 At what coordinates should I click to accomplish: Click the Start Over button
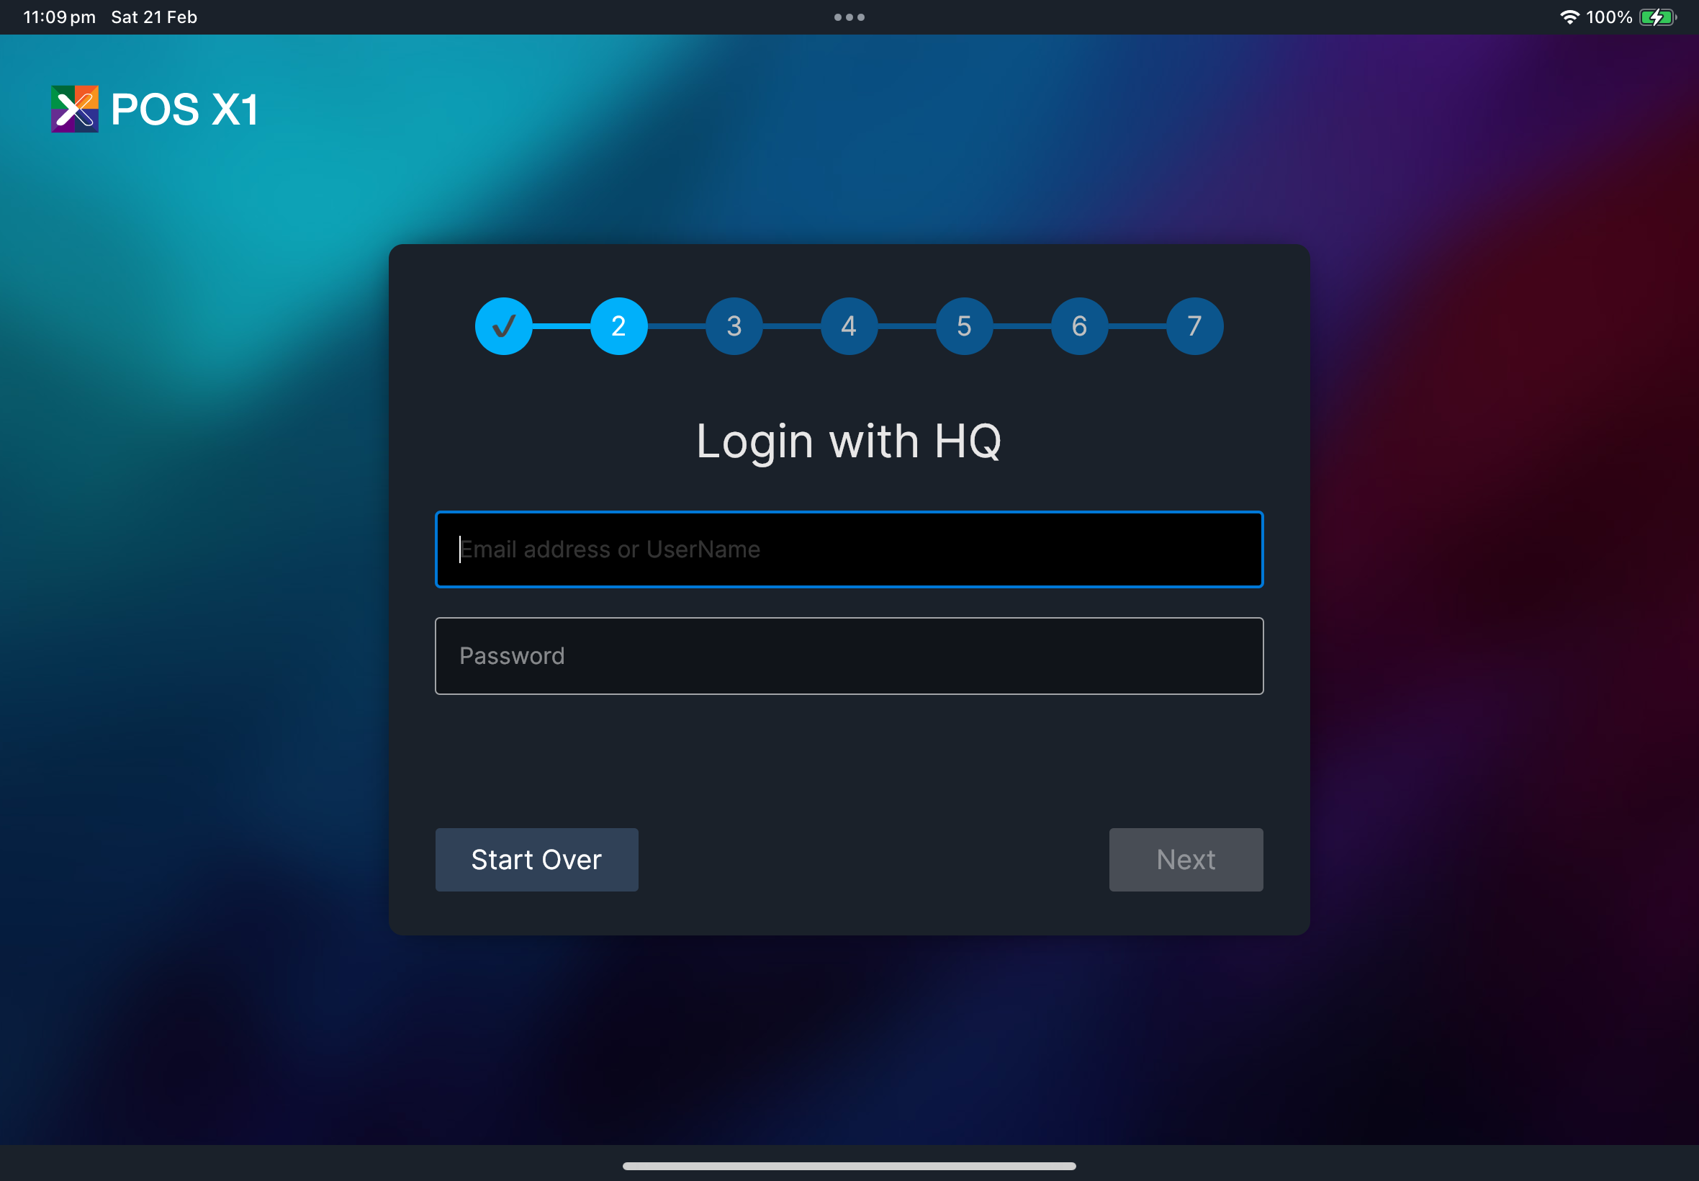536,859
